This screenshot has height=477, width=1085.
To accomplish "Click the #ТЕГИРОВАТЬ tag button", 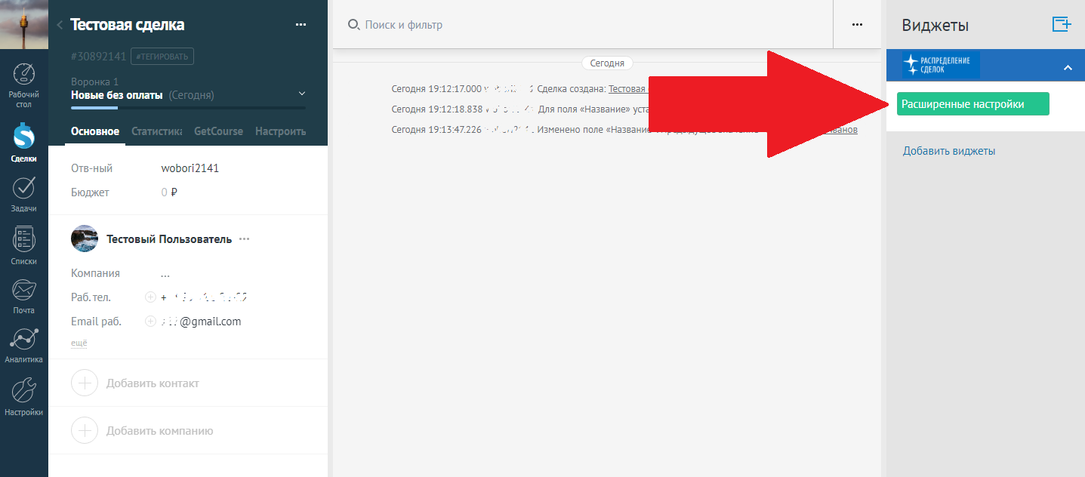I will click(x=162, y=56).
